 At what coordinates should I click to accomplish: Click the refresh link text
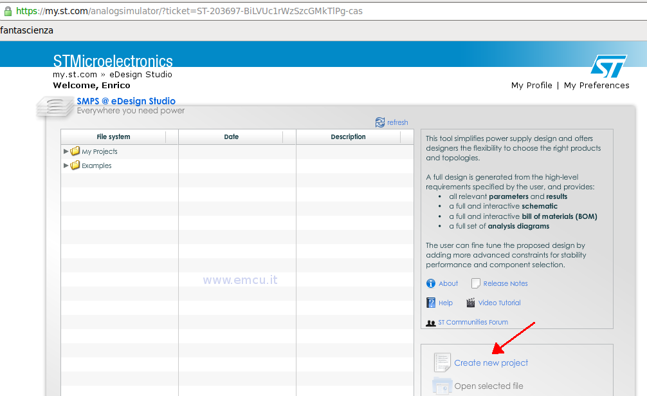coord(397,122)
